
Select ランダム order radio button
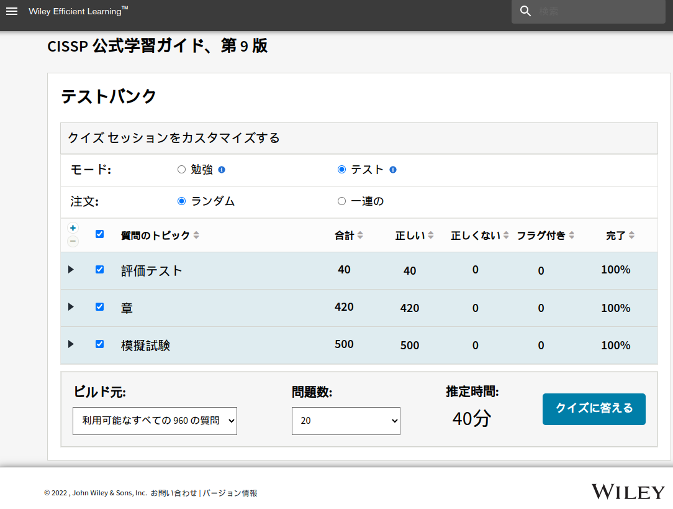coord(181,201)
